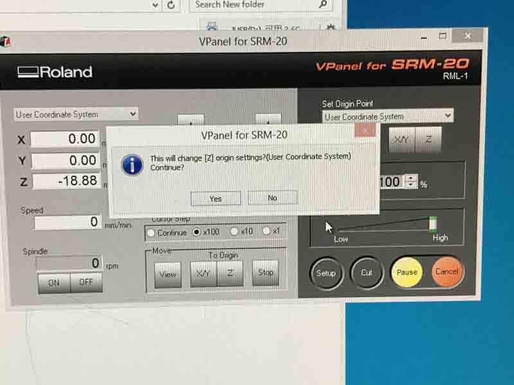
Task: Open the Setup dialog
Action: [x=326, y=273]
